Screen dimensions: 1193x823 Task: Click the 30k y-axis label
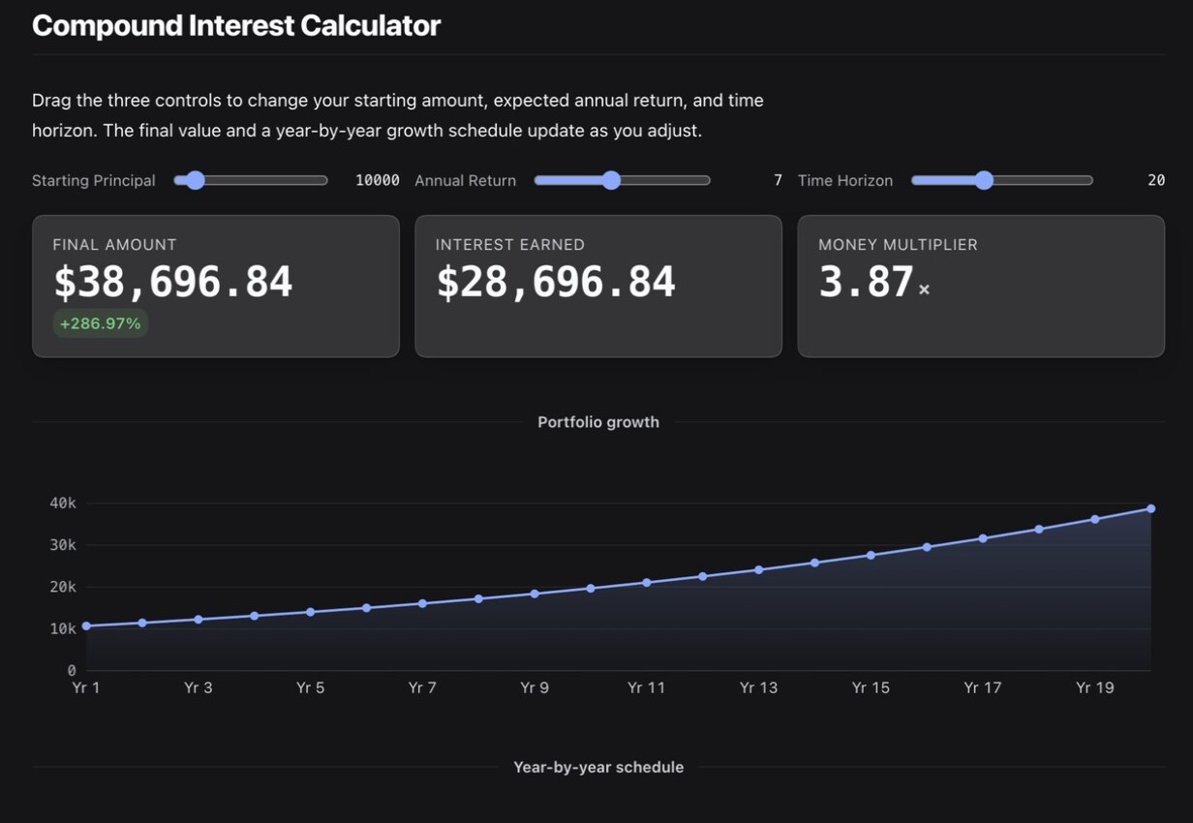[x=63, y=545]
